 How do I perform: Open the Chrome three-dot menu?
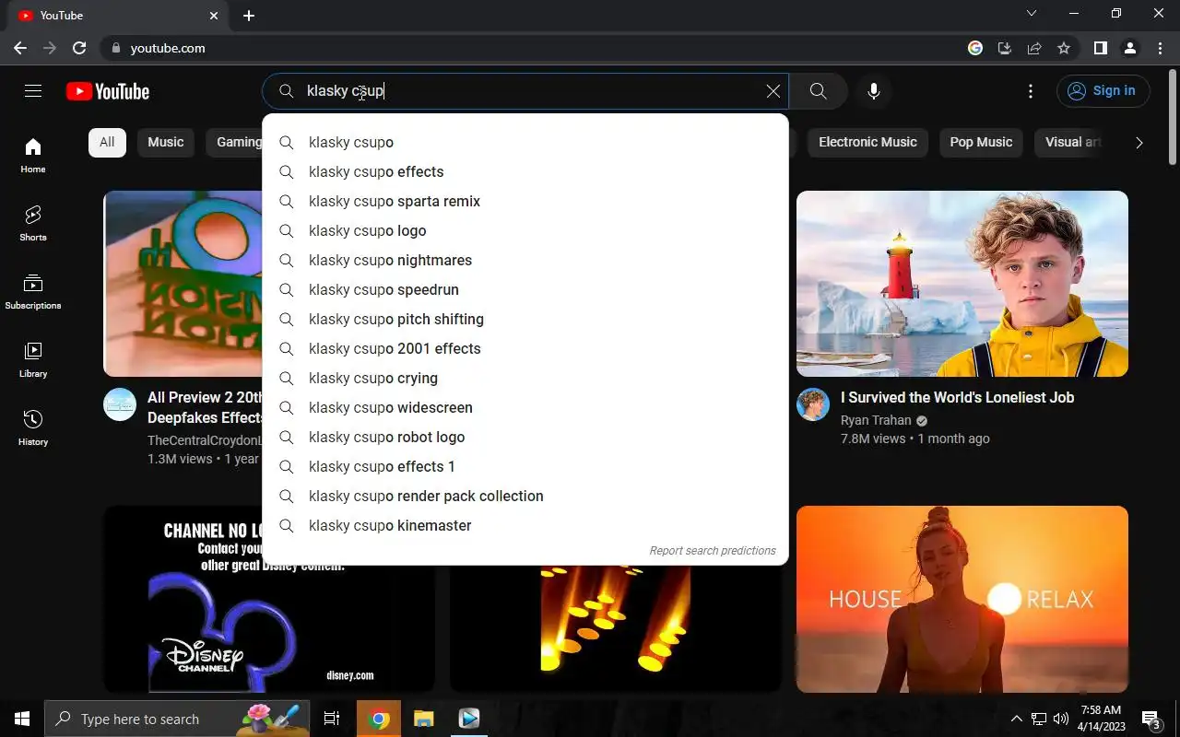click(1159, 48)
